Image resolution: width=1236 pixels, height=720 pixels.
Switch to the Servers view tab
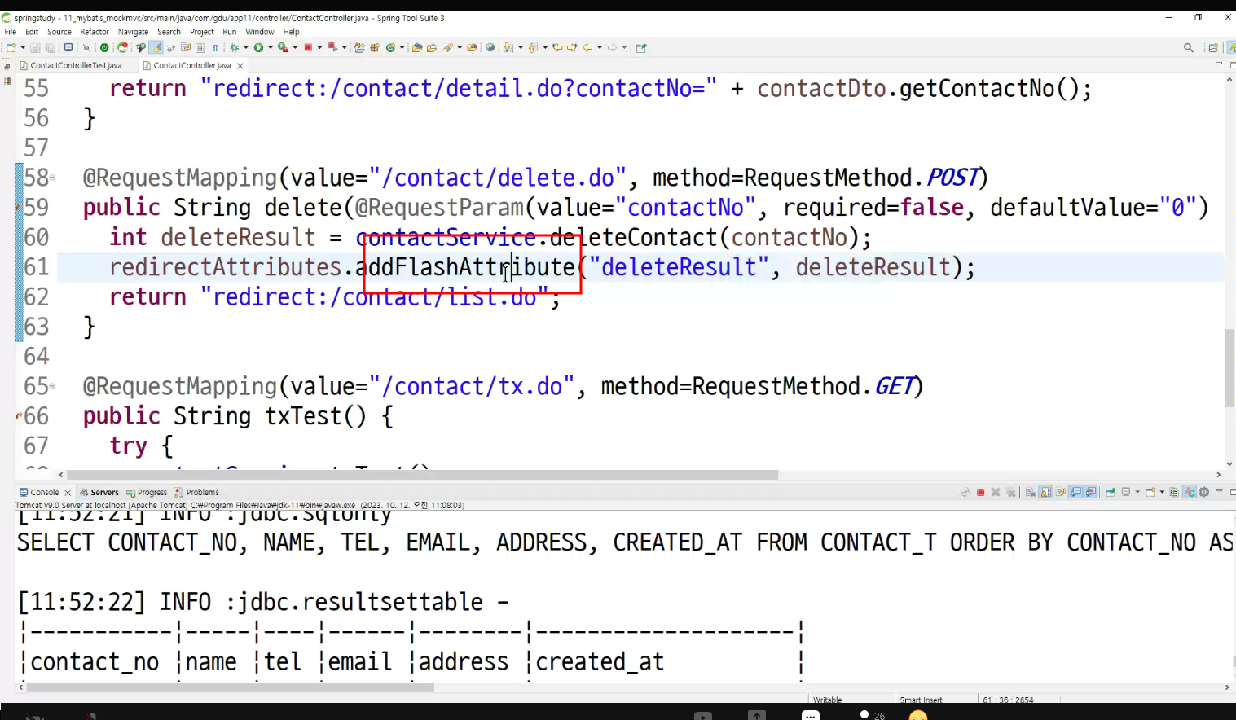(99, 492)
